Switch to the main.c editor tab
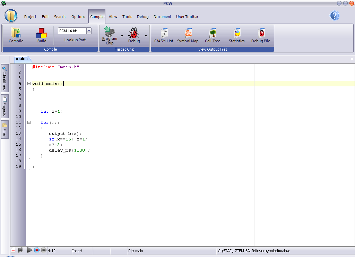 click(22, 59)
